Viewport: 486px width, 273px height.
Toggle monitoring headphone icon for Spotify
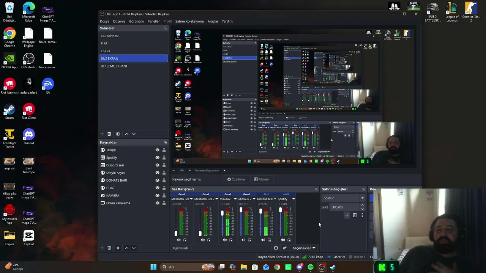tap(289, 240)
